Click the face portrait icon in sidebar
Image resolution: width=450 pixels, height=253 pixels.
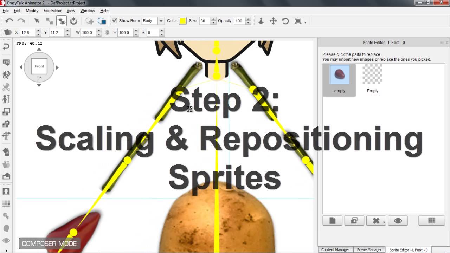pyautogui.click(x=6, y=192)
